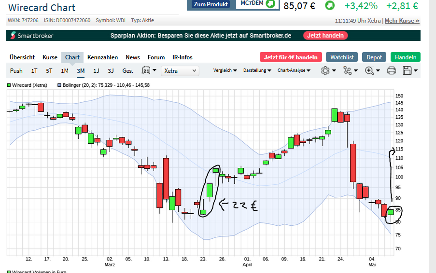
Task: Select the 1J timeframe
Action: click(96, 71)
